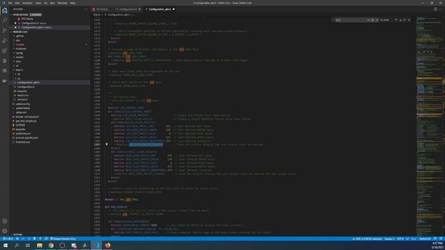
Task: Click the lightbulb code action icon
Action: click(106, 144)
